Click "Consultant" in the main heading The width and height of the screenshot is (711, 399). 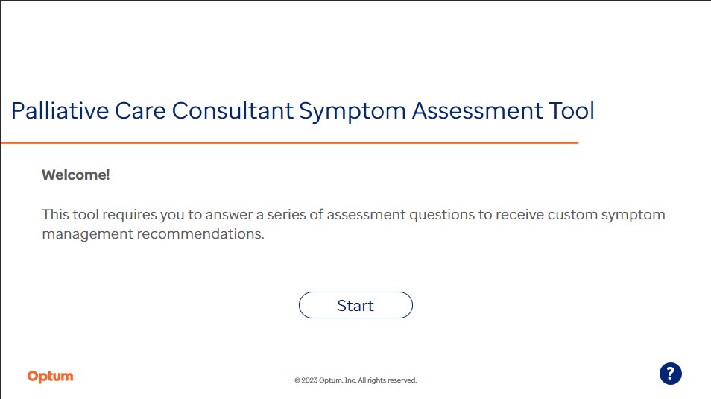pyautogui.click(x=233, y=111)
